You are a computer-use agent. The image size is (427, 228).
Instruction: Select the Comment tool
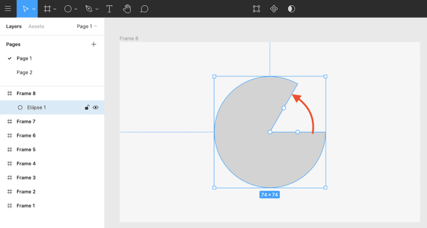click(144, 9)
